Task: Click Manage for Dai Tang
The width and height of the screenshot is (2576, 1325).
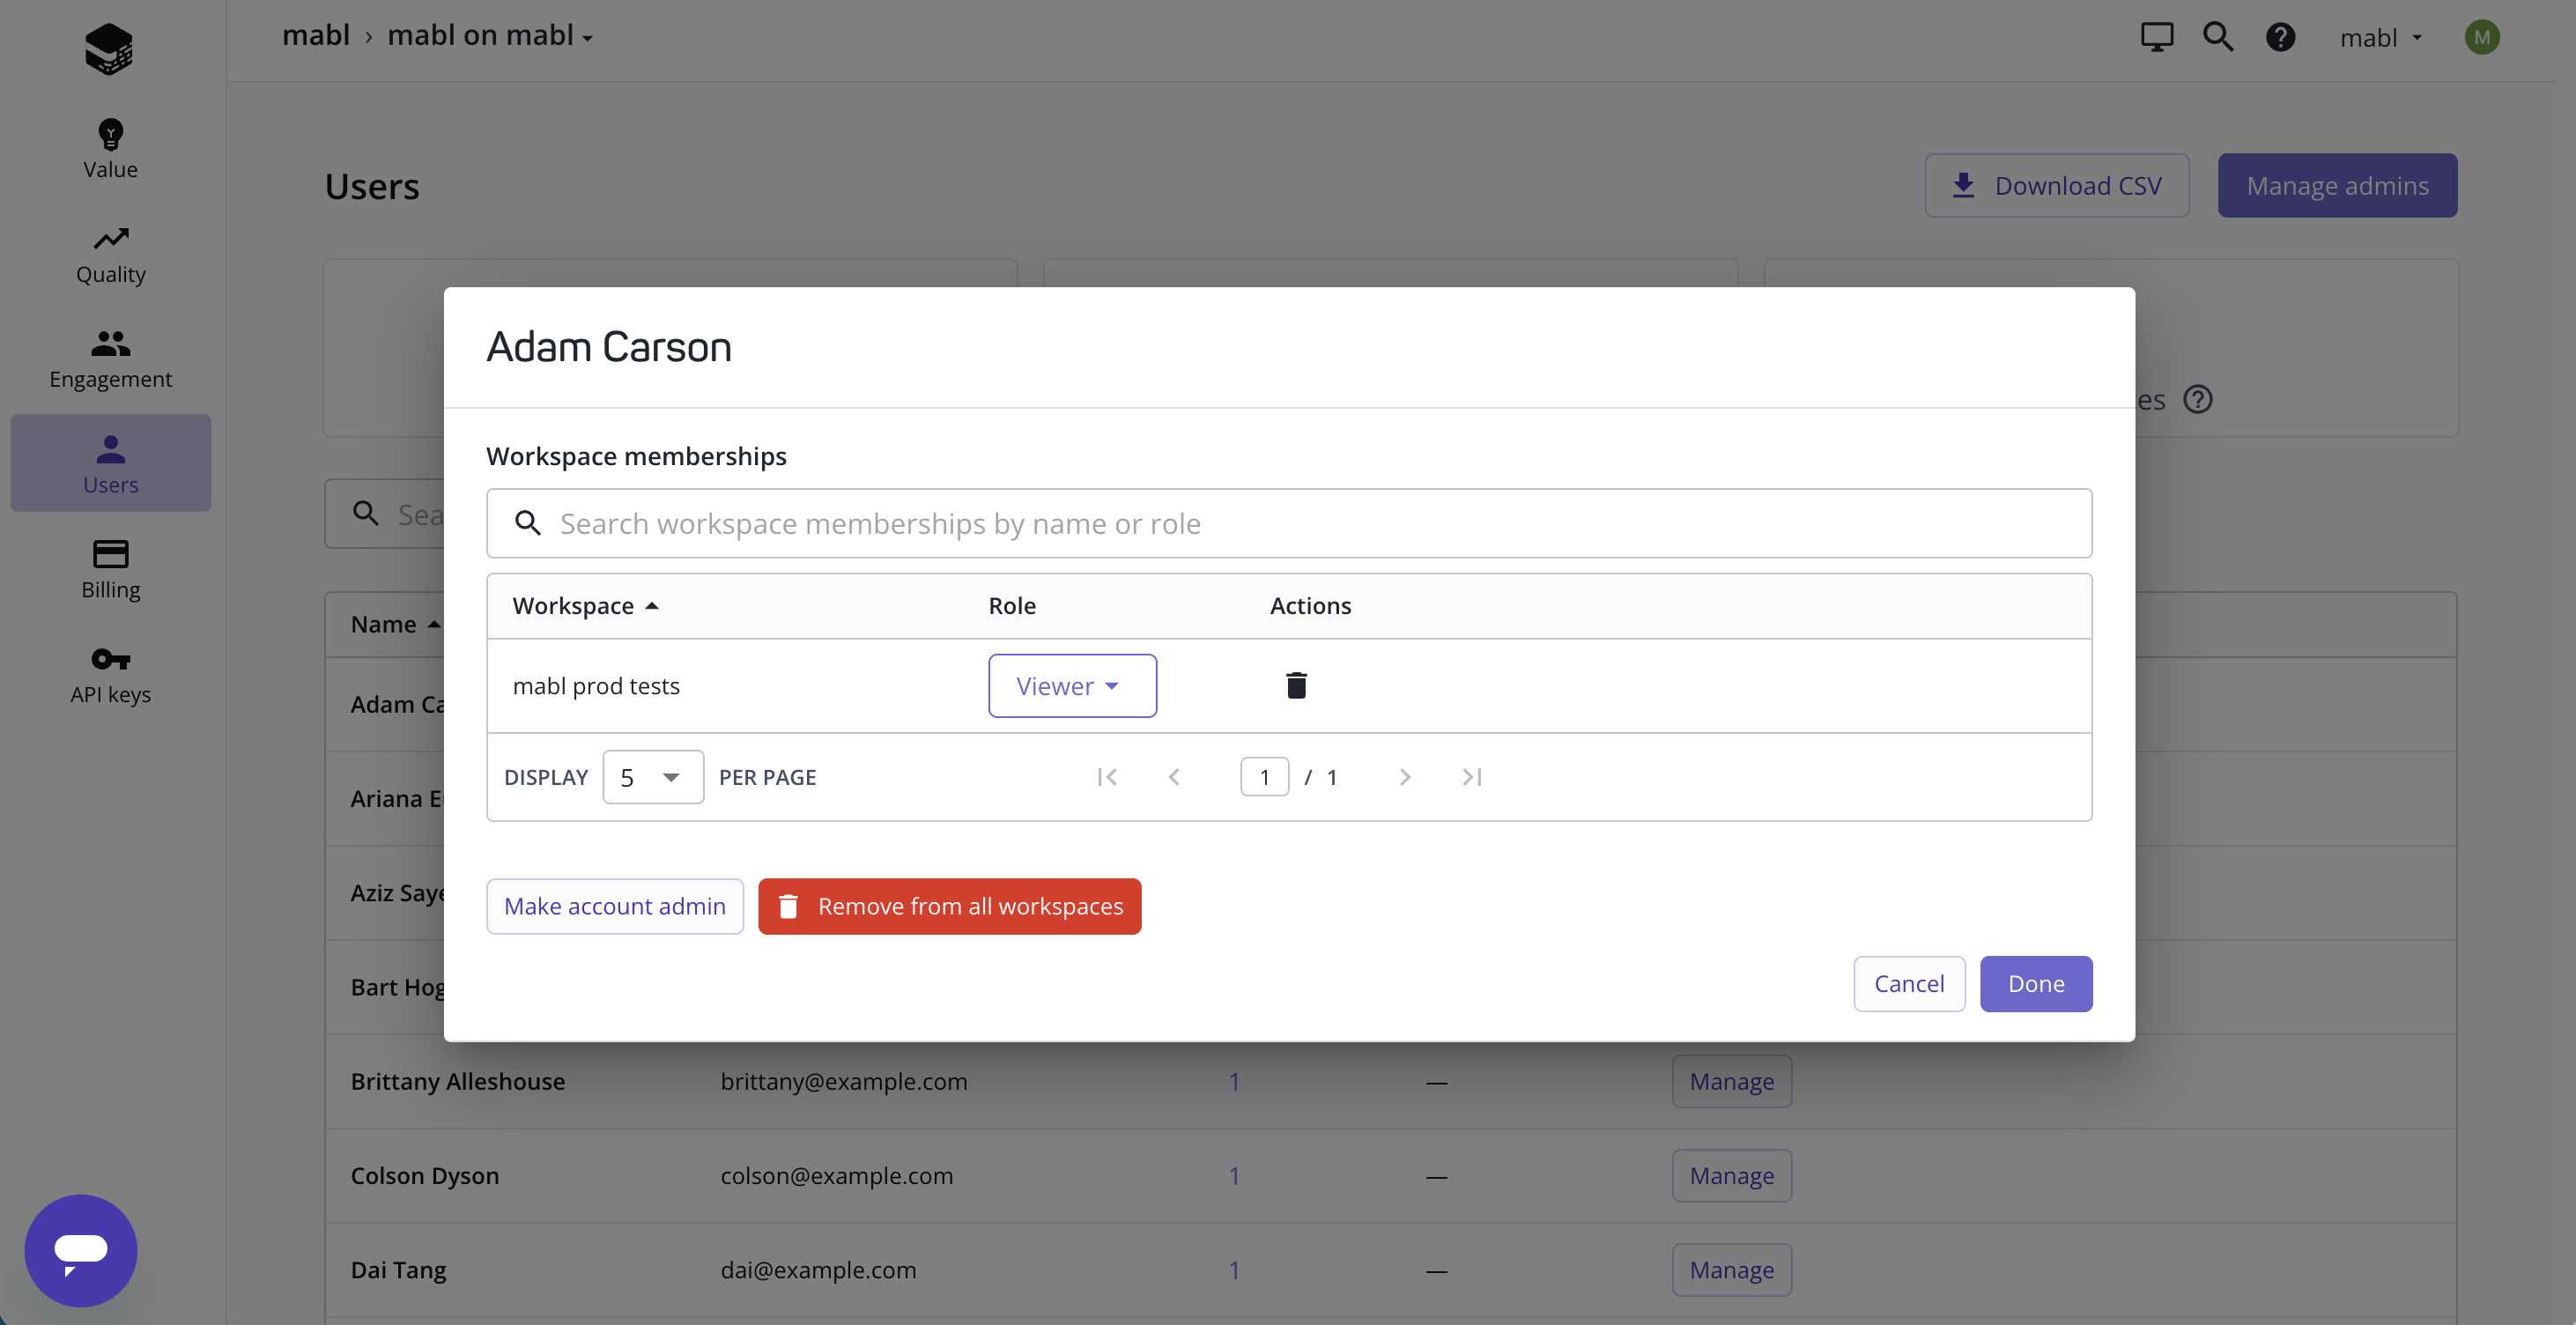Action: point(1732,1269)
